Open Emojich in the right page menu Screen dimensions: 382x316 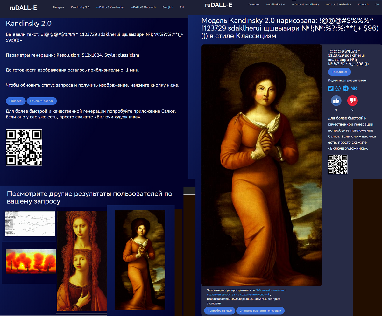(363, 4)
